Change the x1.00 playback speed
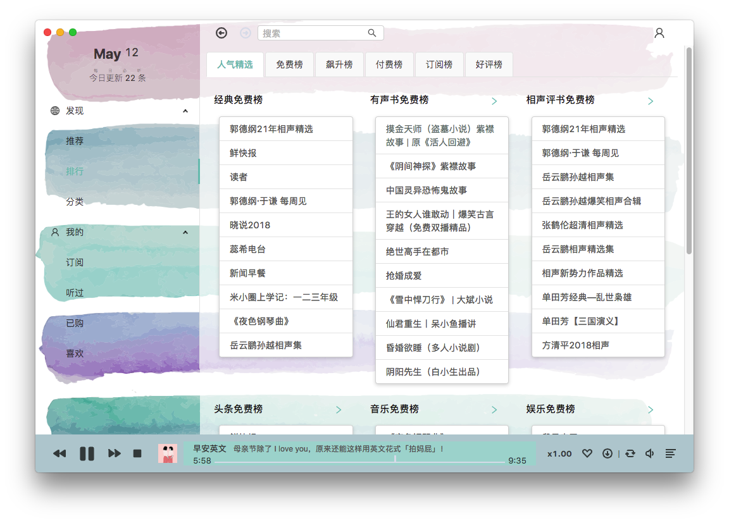The height and width of the screenshot is (523, 729). pos(559,454)
